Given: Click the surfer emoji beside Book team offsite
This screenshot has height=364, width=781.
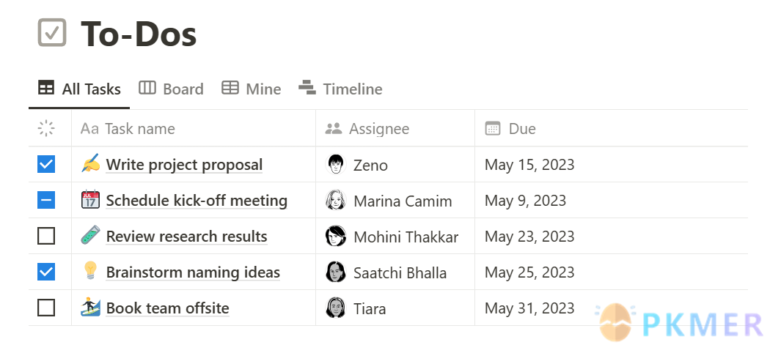Looking at the screenshot, I should click(x=90, y=308).
